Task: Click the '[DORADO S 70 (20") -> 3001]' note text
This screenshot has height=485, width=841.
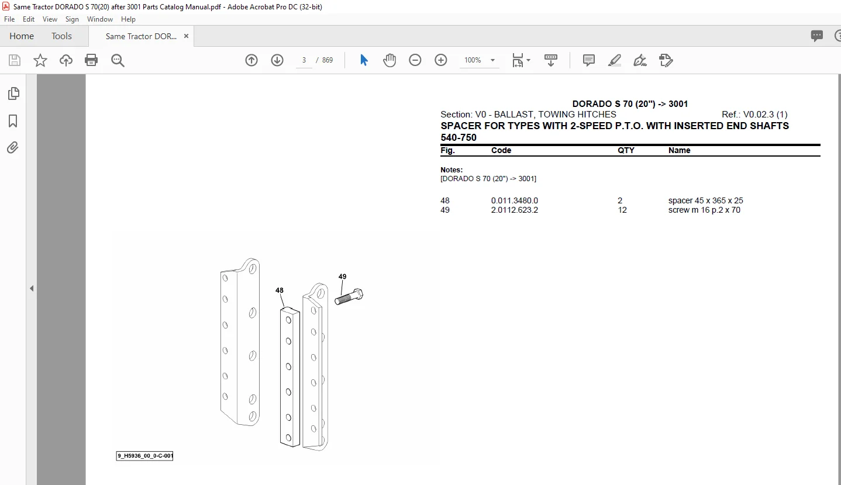Action: [x=488, y=179]
